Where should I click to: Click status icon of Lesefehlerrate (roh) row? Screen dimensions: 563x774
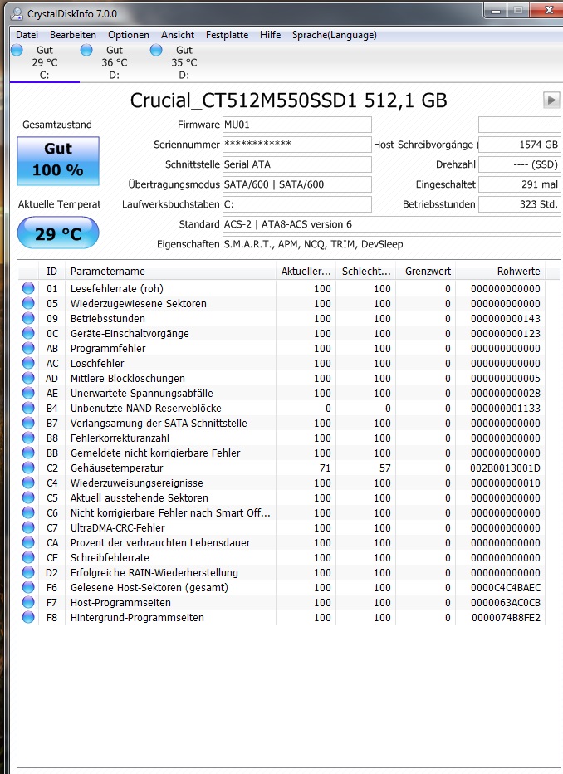pyautogui.click(x=28, y=288)
